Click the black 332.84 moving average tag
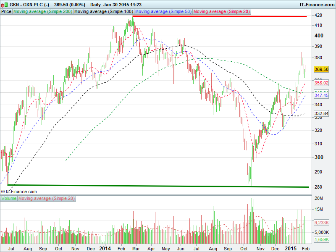Screen dimensions: 336x252 click(321, 114)
